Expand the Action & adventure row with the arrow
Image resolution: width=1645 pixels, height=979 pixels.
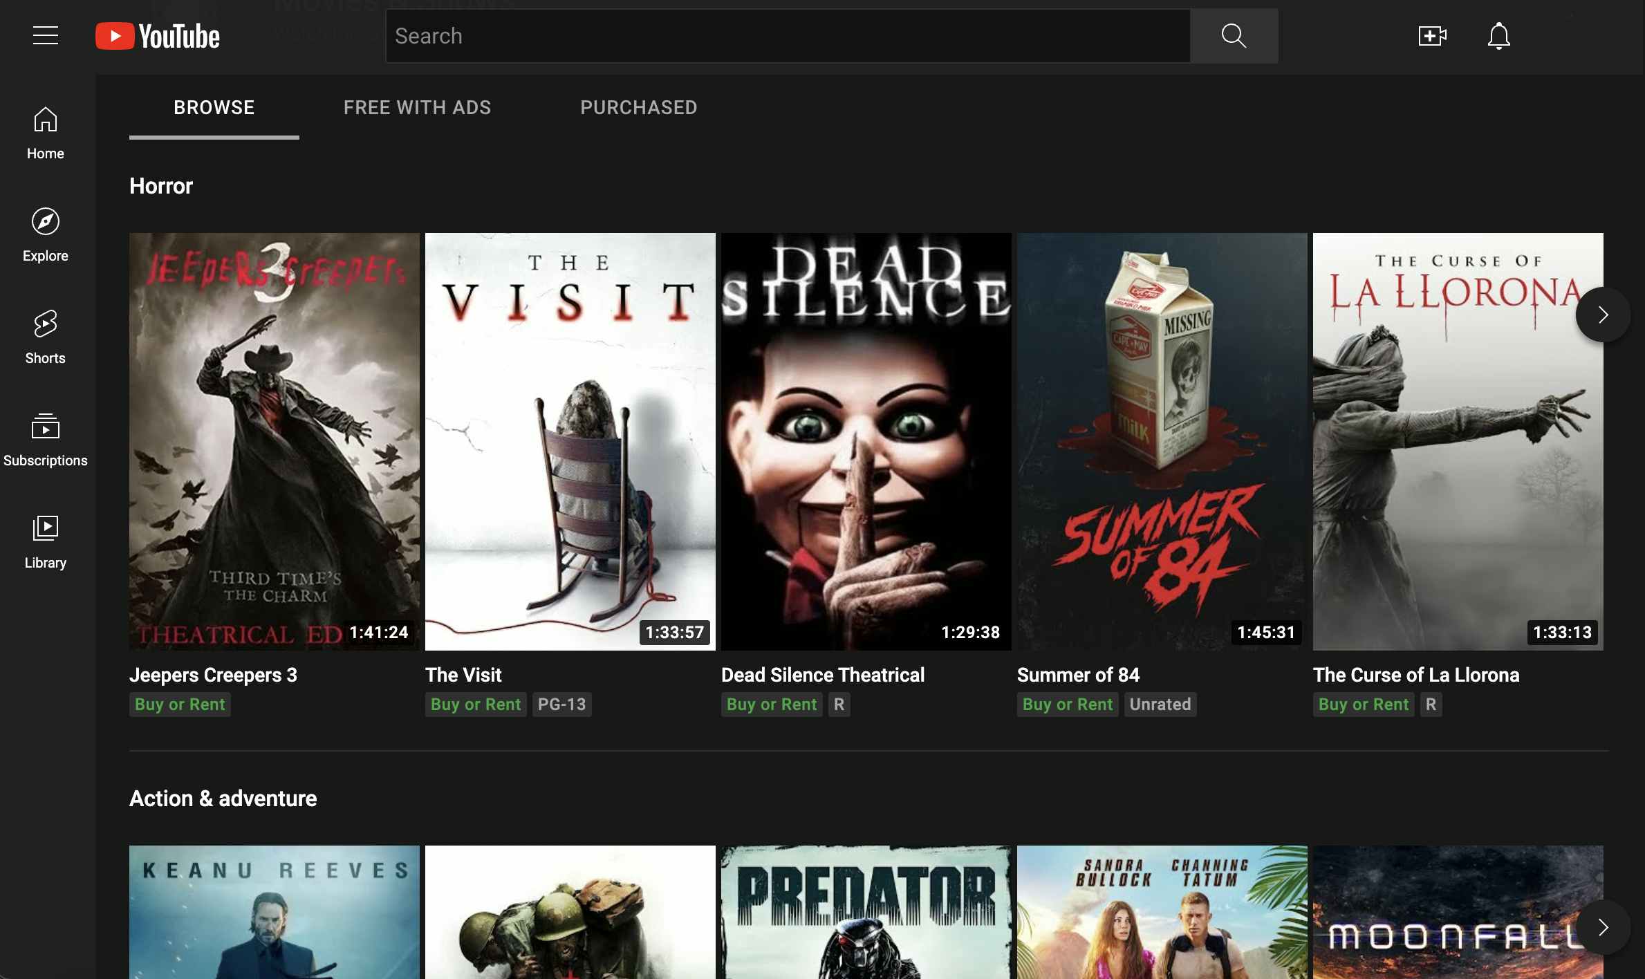1602,927
